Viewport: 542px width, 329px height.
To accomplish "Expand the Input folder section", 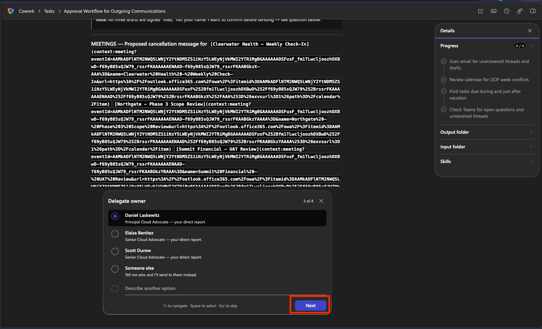I will [x=487, y=147].
